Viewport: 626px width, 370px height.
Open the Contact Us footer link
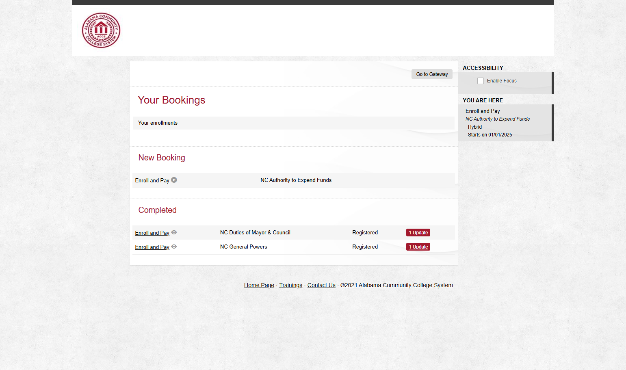click(321, 285)
